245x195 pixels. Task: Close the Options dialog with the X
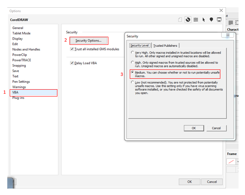point(221,10)
